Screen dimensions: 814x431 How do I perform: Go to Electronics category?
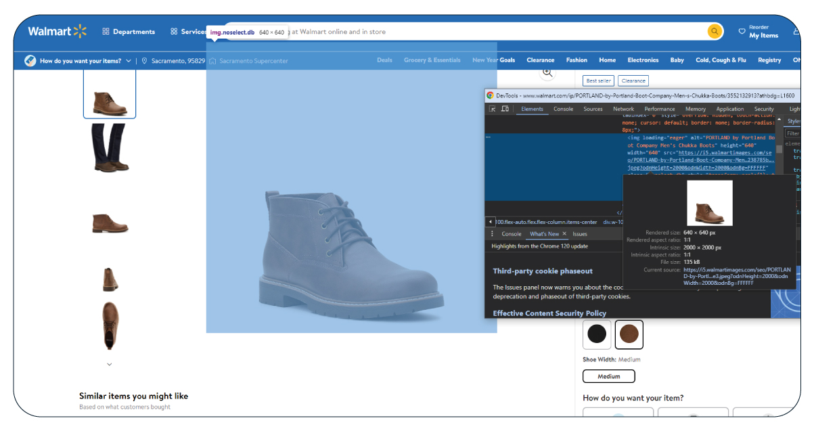643,60
